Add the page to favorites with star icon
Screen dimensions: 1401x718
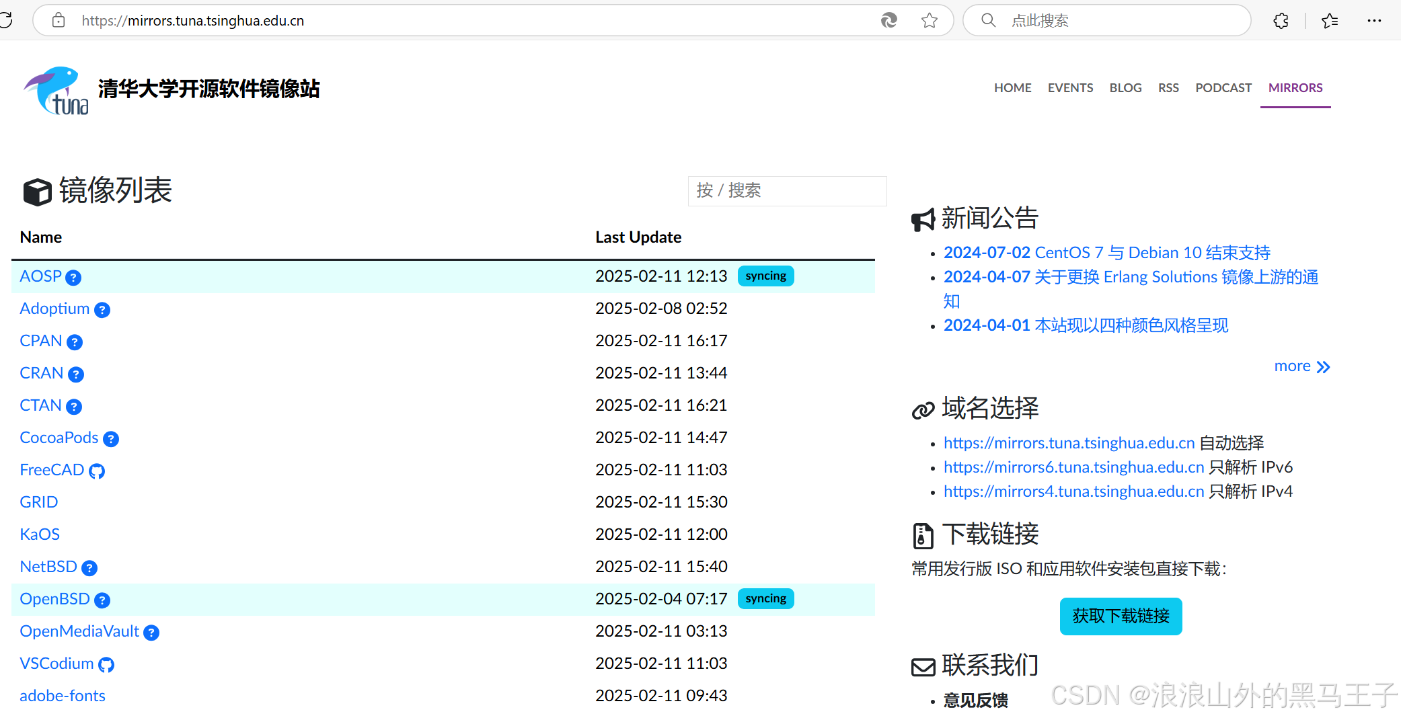point(930,21)
